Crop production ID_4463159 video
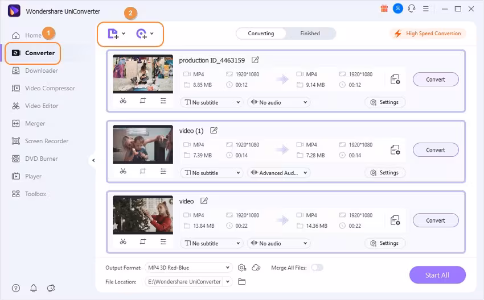The image size is (484, 300). [143, 101]
